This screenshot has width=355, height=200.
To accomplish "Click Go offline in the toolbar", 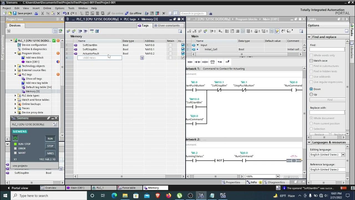I will (x=133, y=13).
